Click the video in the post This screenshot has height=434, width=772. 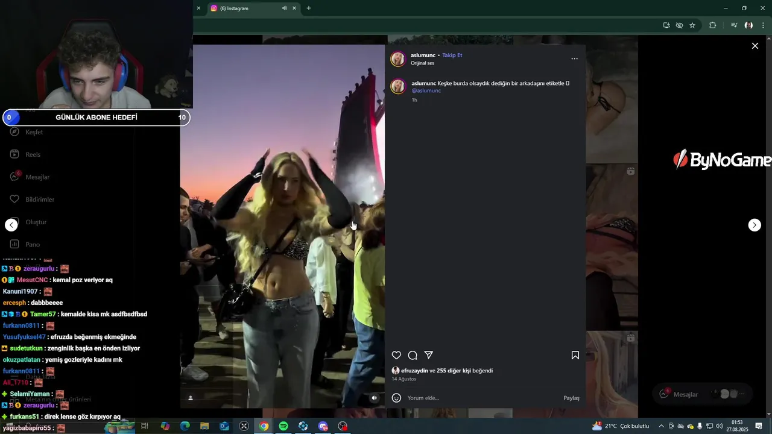click(x=282, y=226)
